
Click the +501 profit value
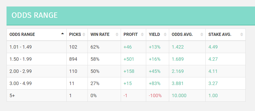click(129, 59)
